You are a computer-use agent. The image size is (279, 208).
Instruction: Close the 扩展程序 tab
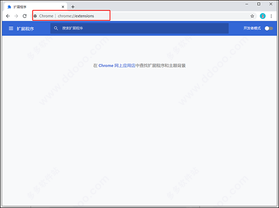click(x=63, y=7)
